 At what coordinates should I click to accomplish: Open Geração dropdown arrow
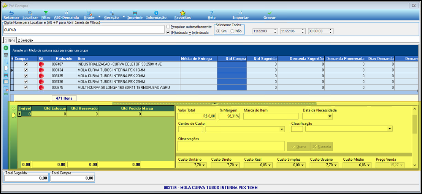click(x=124, y=16)
